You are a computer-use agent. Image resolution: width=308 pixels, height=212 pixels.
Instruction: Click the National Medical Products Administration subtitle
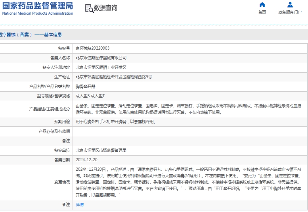(x=38, y=13)
